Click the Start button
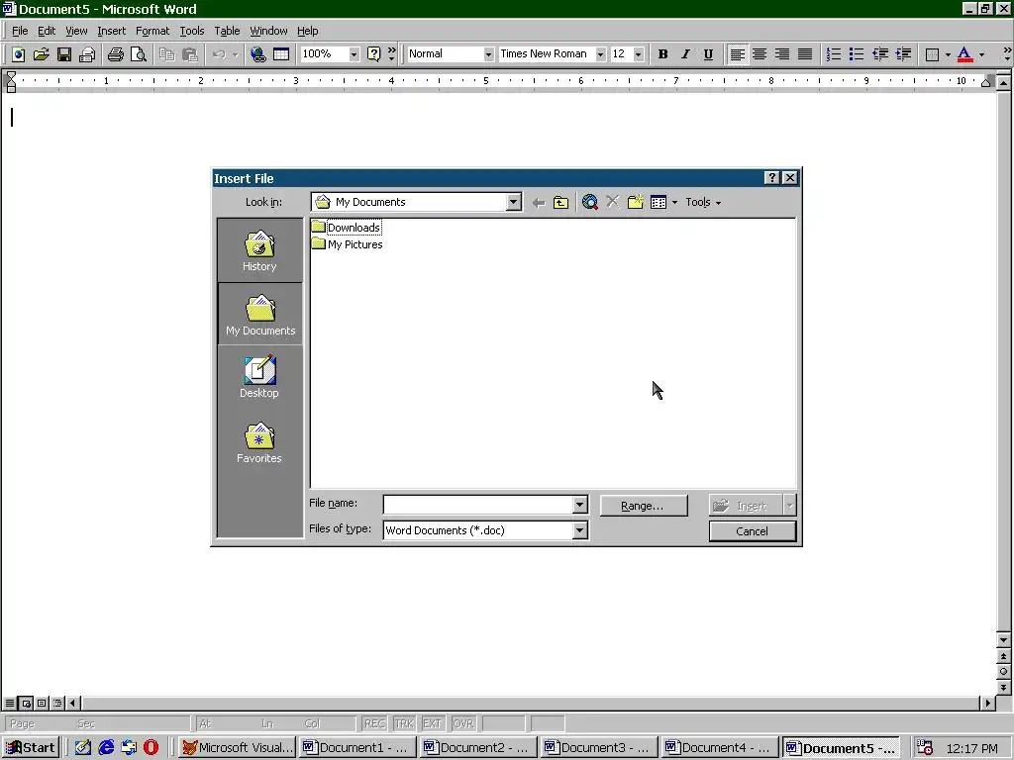 tap(31, 748)
